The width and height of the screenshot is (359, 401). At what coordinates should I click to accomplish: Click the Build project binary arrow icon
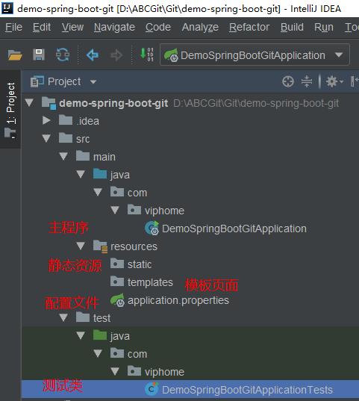click(x=147, y=55)
